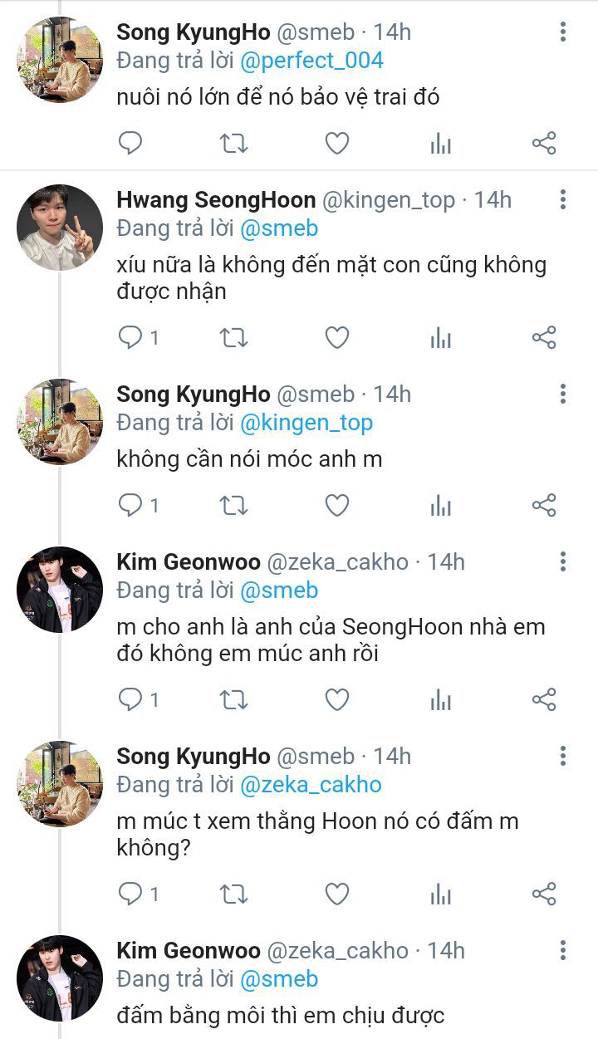Open the @perfect_004 mention link
The width and height of the screenshot is (598, 1039).
point(311,61)
